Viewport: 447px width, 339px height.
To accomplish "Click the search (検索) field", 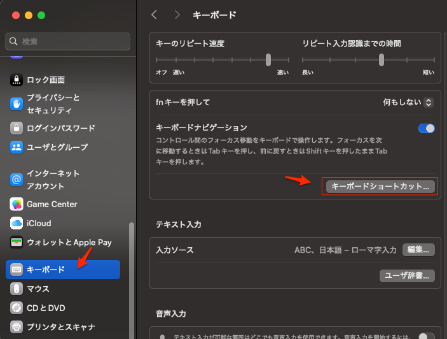I will 68,41.
